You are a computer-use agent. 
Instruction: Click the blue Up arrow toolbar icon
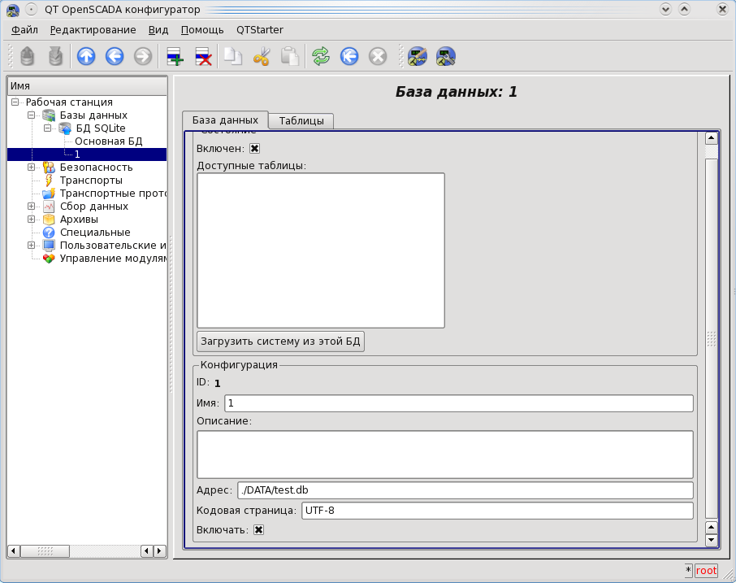[x=86, y=56]
